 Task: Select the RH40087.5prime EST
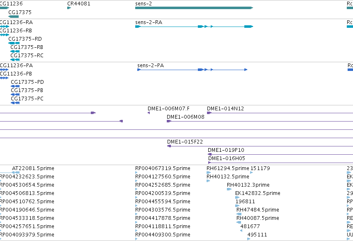258,218
